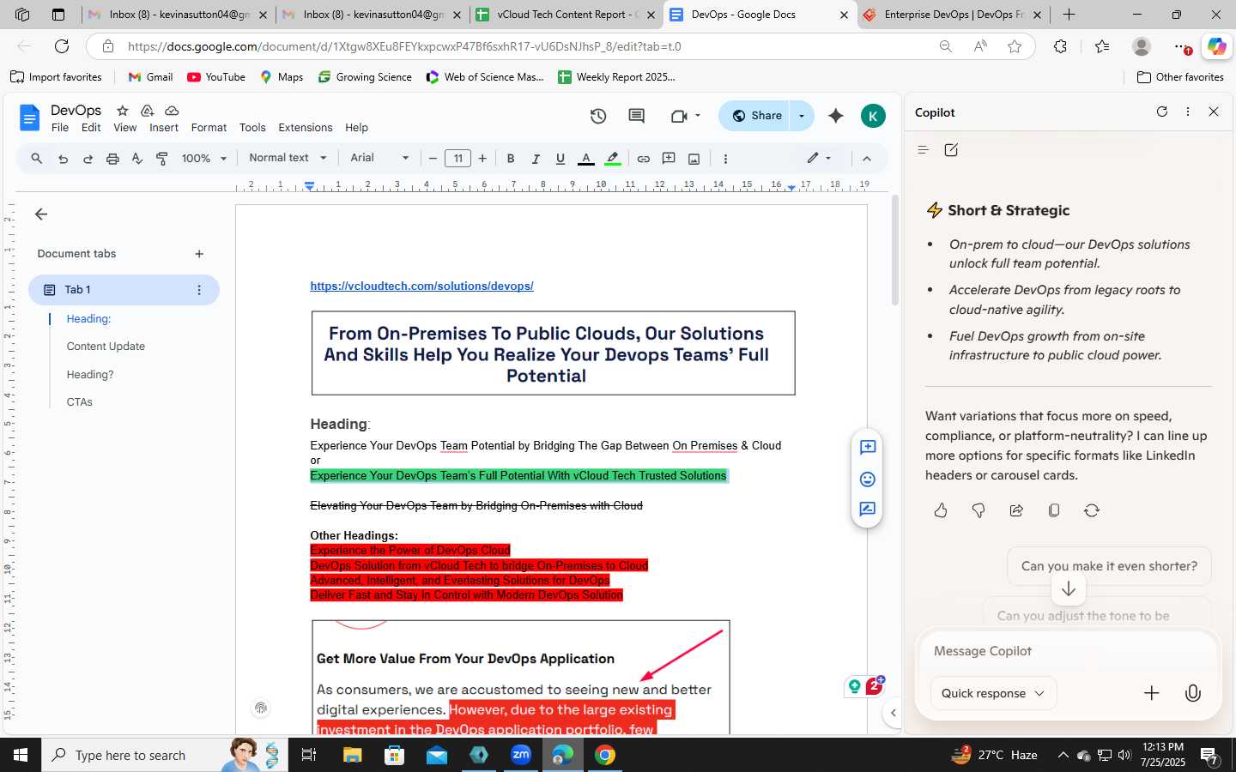The width and height of the screenshot is (1236, 772).
Task: Open the Format menu
Action: click(x=209, y=128)
